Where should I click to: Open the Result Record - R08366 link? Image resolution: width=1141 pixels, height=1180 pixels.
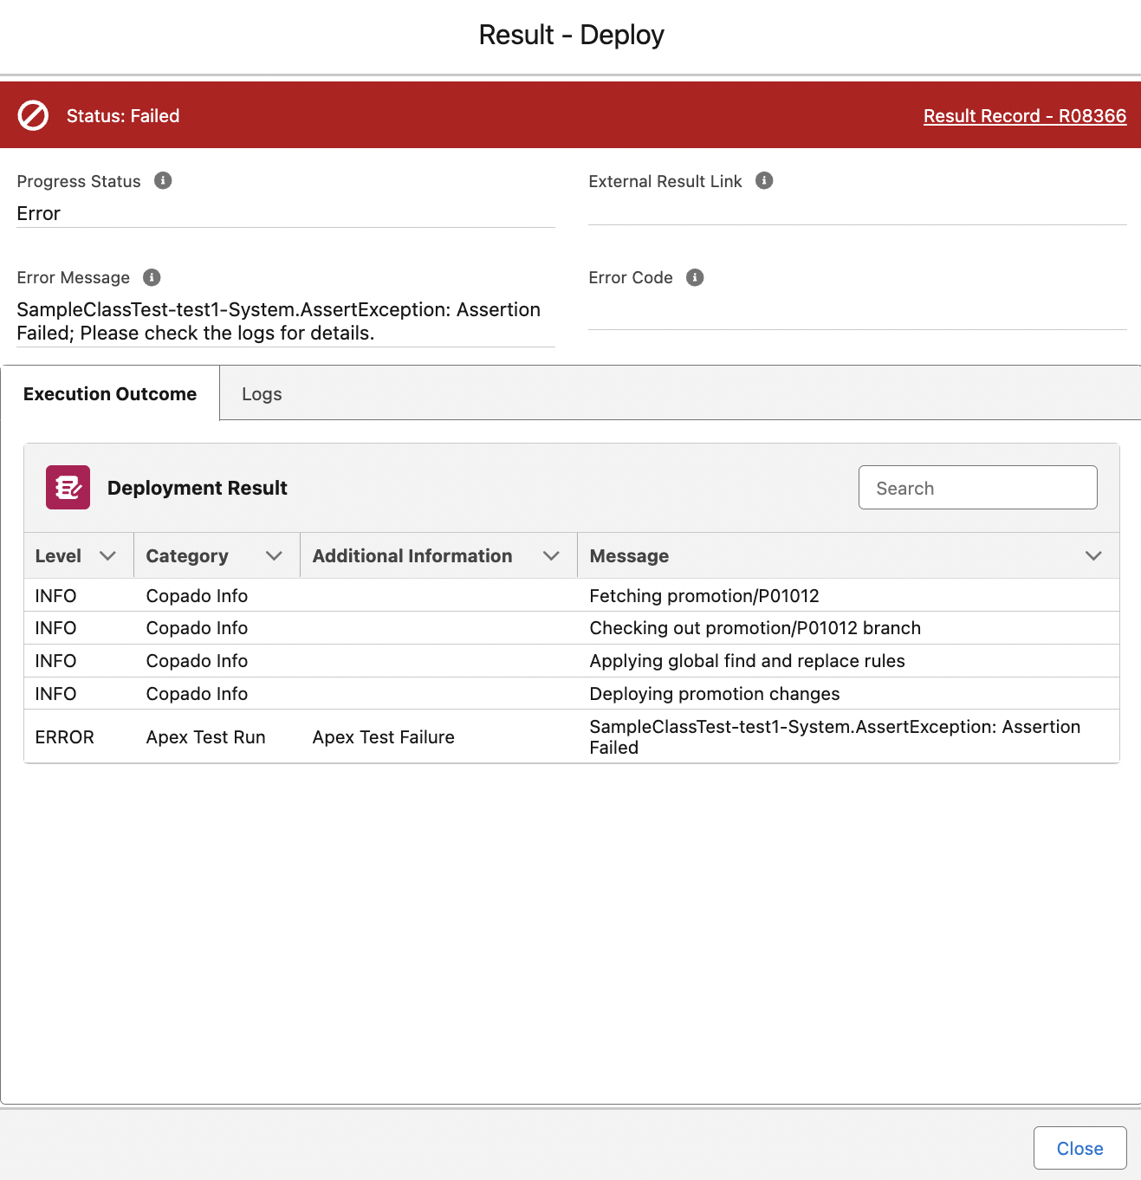coord(1024,116)
